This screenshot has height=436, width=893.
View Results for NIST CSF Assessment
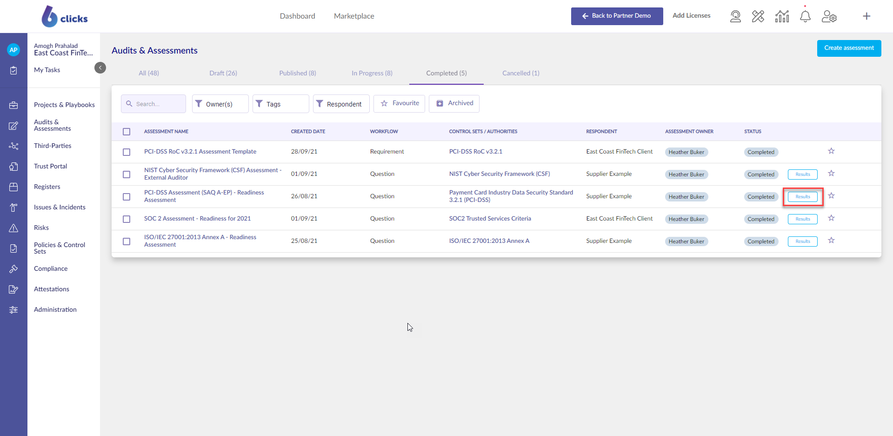point(802,174)
